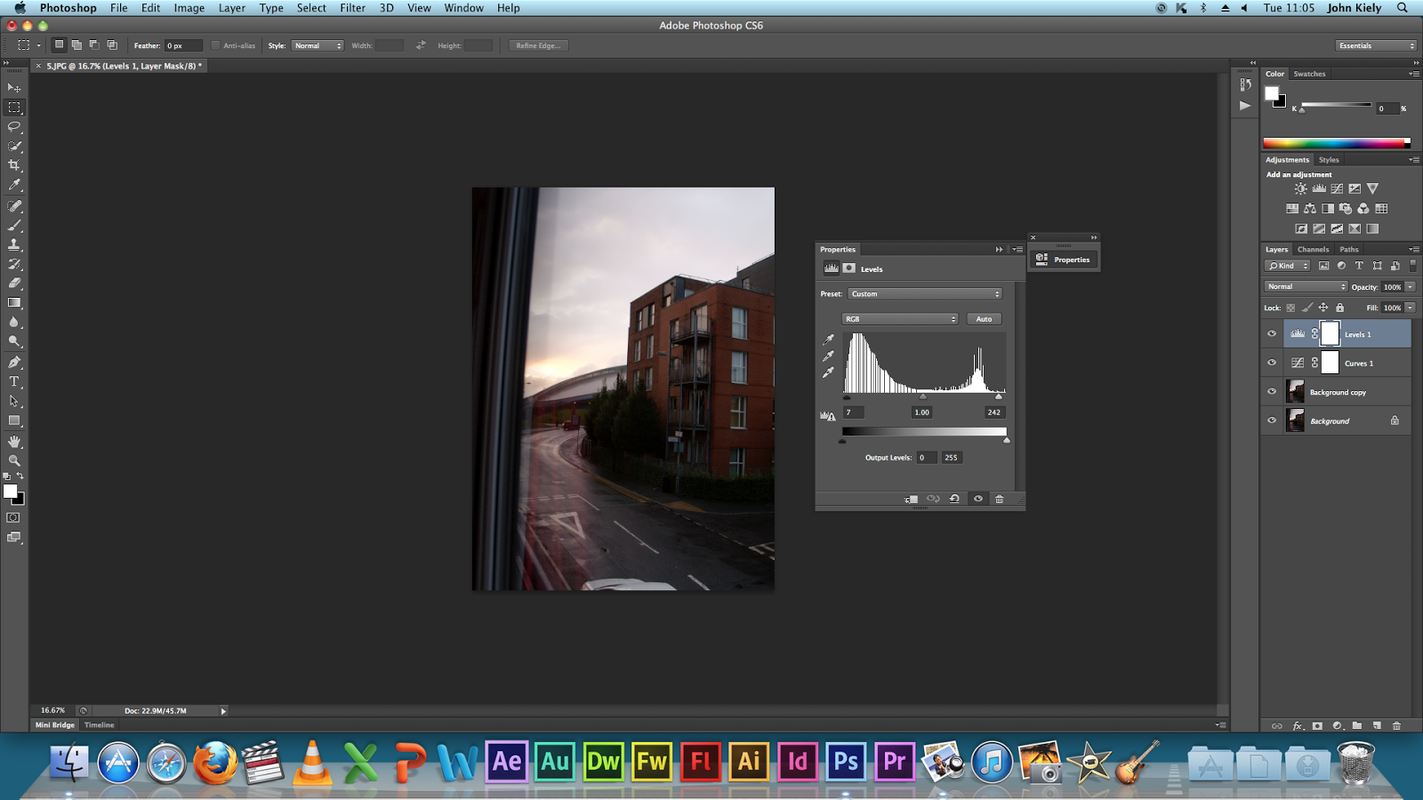Select the Horizontal Type tool

pos(14,382)
